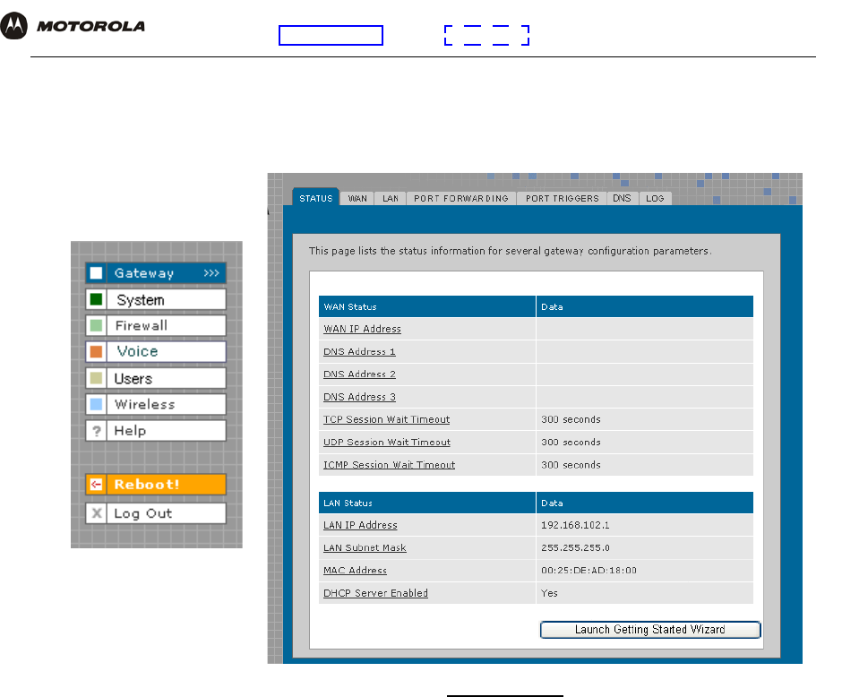Click the Motorola logo emblem
The image size is (842, 697).
click(x=13, y=26)
